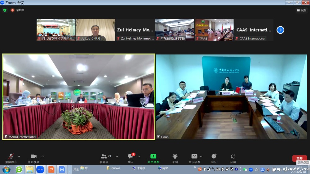The image size is (310, 174).
Task: Expand arrow next to 参会者 count
Action: pos(117,156)
